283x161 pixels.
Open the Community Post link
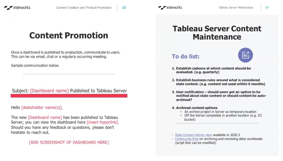[x=186, y=139]
